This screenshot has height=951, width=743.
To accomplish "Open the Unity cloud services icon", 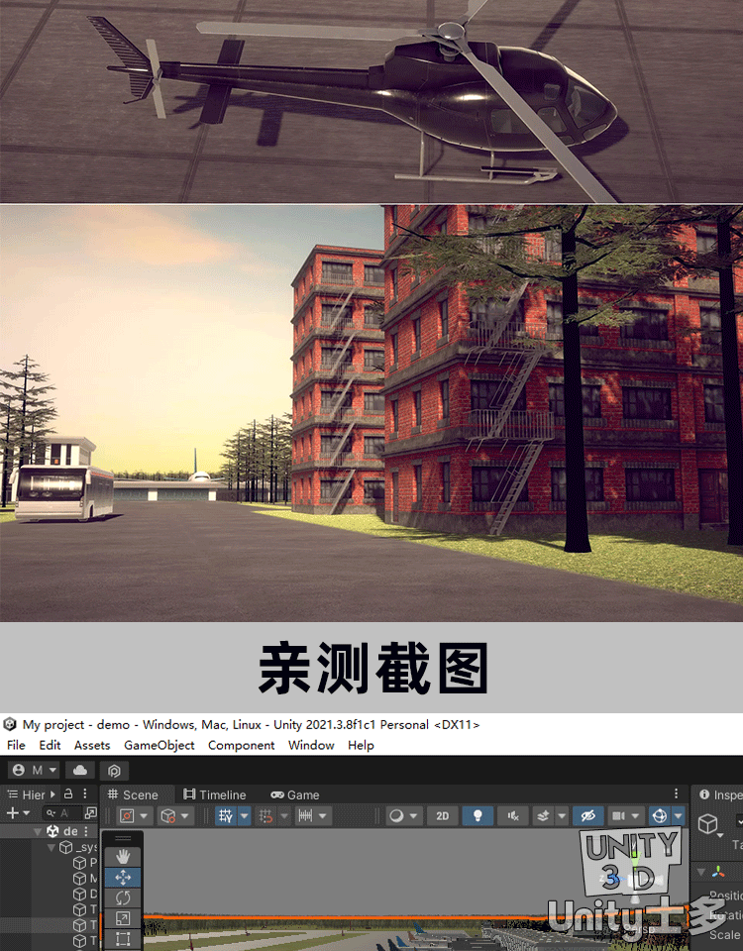I will click(x=80, y=770).
